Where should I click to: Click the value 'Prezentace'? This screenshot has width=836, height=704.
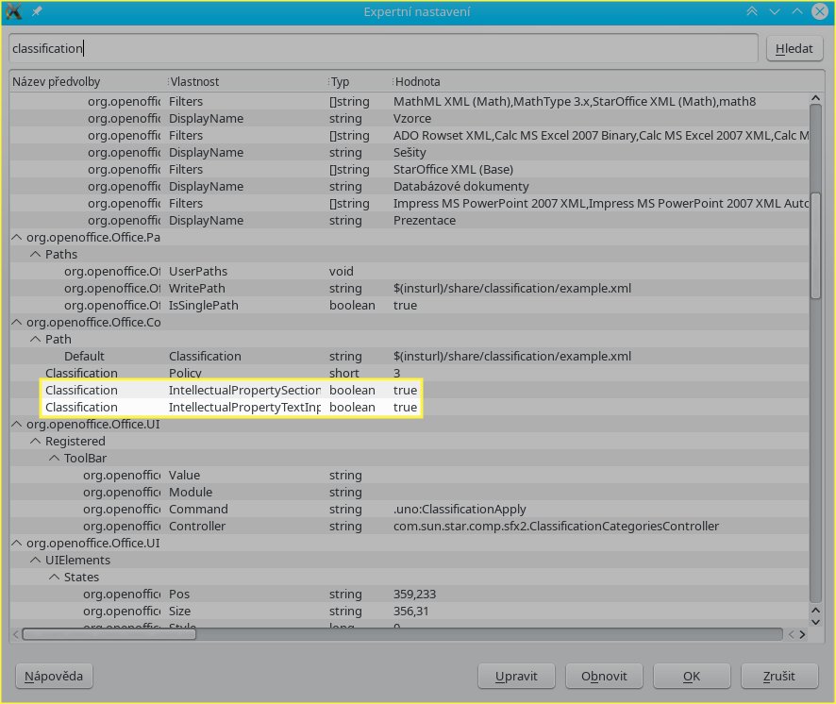click(x=425, y=220)
